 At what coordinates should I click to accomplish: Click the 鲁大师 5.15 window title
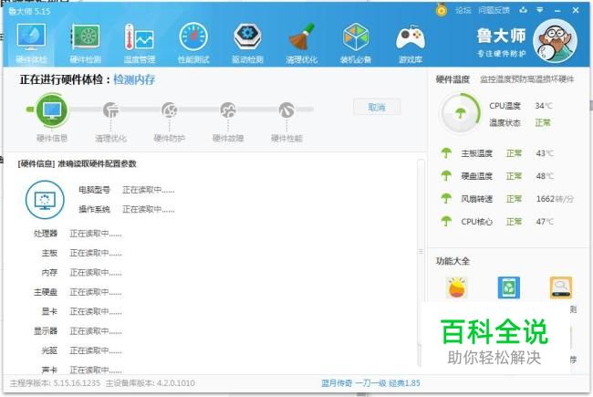[x=29, y=11]
